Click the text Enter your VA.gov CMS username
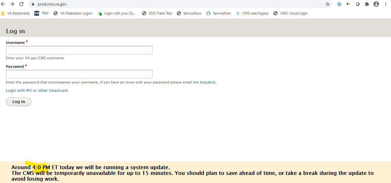 [35, 58]
